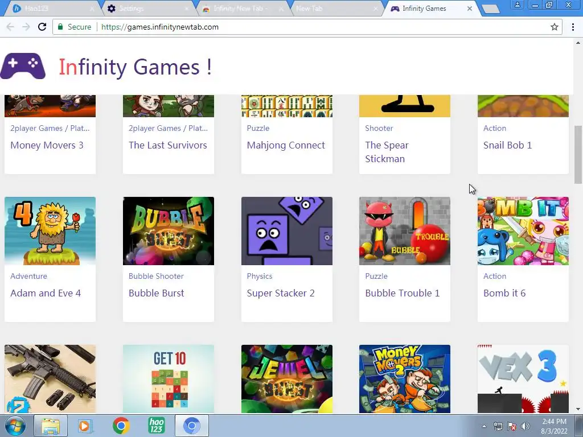Bookmark this page with the star icon
The width and height of the screenshot is (583, 437).
point(555,27)
